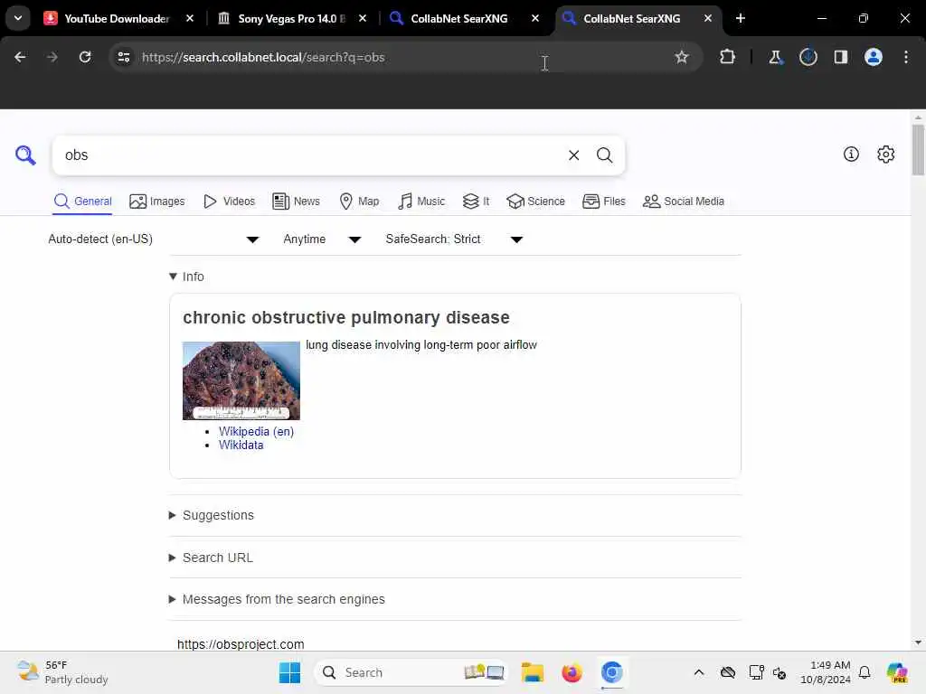Close the YouTube Downloader tab
The width and height of the screenshot is (926, 694).
(190, 18)
